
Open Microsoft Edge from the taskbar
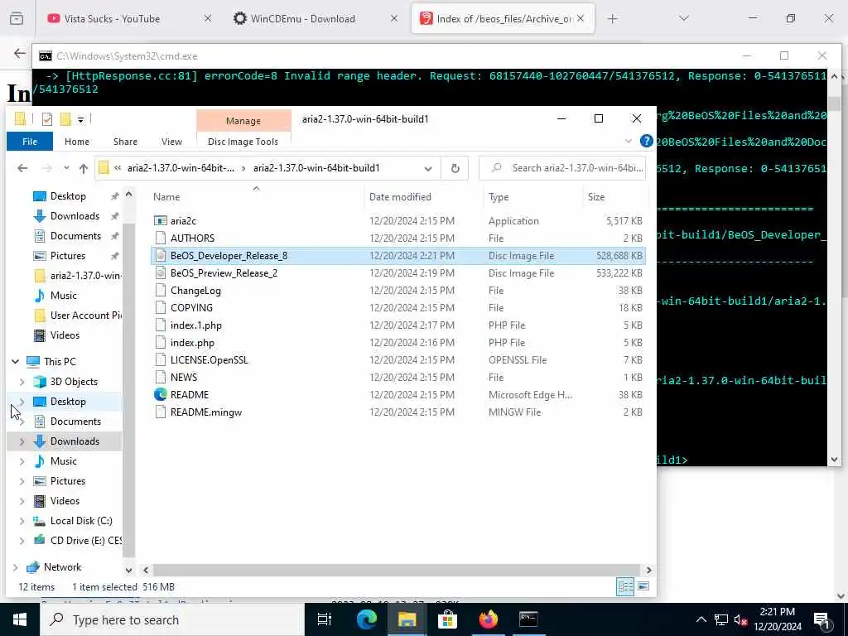(x=367, y=619)
